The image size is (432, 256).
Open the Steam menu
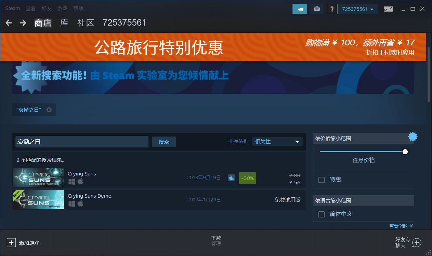click(13, 8)
